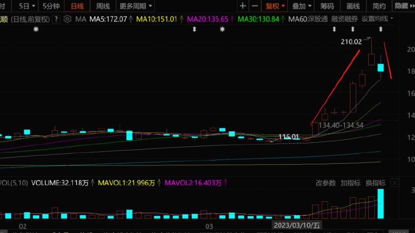Viewport: 415px width, 233px height.
Task: Click the 2023/03/10/五 date label
Action: (297, 225)
